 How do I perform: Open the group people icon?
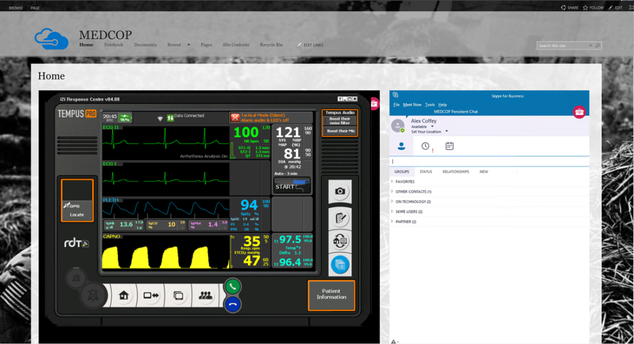(206, 296)
